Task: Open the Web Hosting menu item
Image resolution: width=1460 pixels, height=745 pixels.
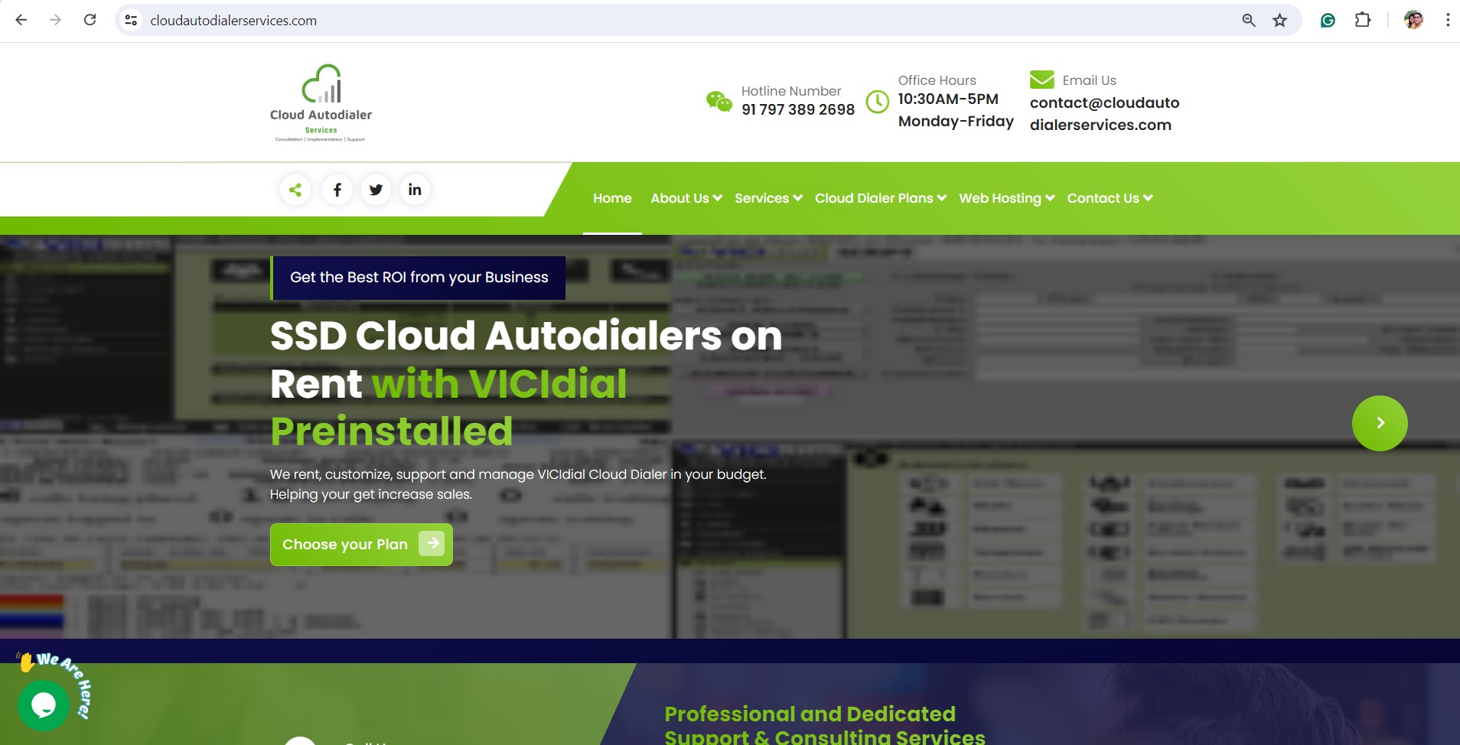Action: point(1000,198)
